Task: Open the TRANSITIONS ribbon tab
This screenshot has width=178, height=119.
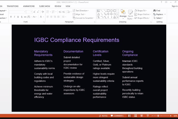Action: tap(12, 6)
